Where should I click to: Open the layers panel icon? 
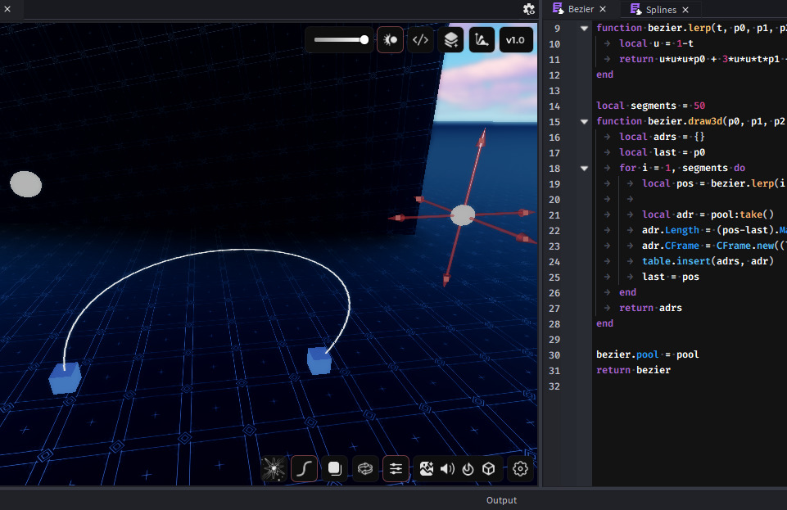click(x=450, y=38)
